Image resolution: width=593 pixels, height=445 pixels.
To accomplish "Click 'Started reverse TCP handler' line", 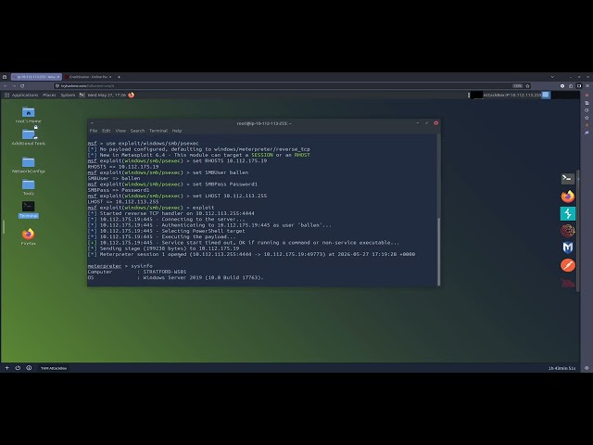I will pos(170,213).
